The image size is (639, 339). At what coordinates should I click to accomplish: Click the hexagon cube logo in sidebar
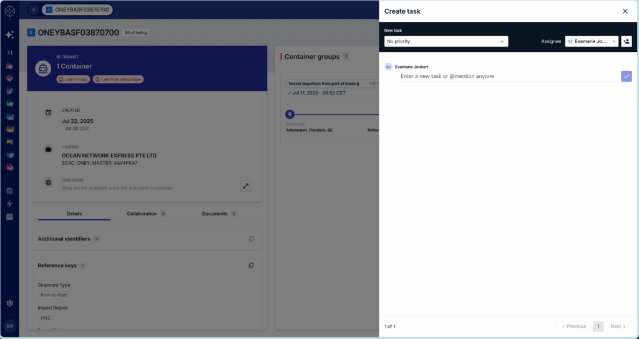coord(10,11)
